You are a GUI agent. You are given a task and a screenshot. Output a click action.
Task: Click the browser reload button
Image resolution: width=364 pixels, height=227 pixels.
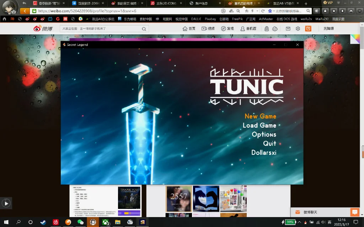click(263, 11)
